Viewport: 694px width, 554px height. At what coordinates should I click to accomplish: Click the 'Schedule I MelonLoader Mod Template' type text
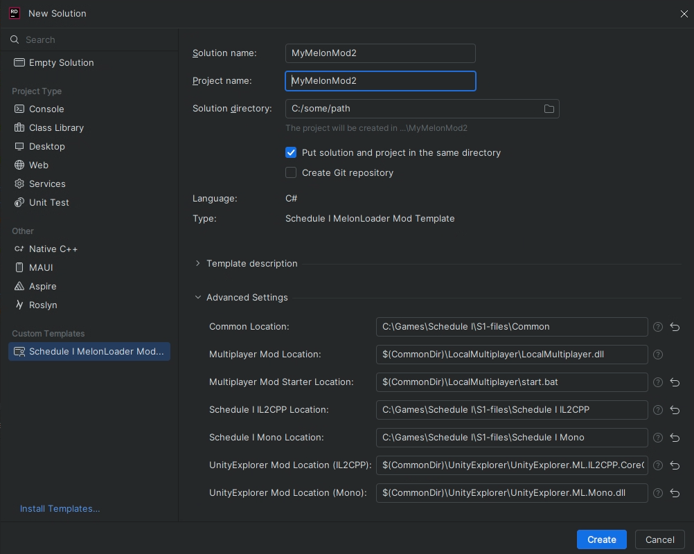click(370, 219)
